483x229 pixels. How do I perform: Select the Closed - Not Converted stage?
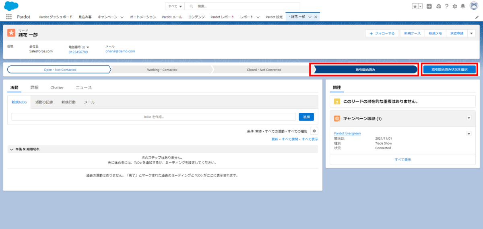pyautogui.click(x=264, y=69)
